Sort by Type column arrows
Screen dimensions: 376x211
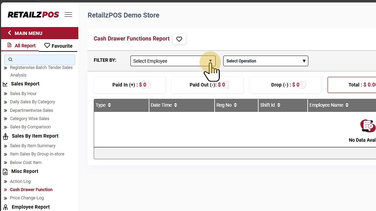(x=109, y=105)
